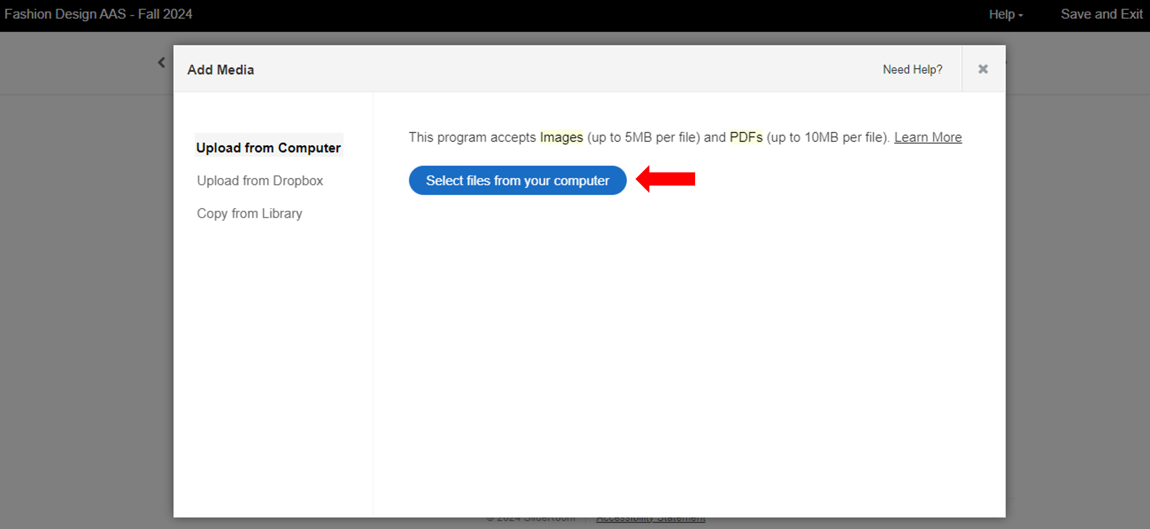Click the back chevron left of dialog
The image size is (1150, 529).
[161, 62]
